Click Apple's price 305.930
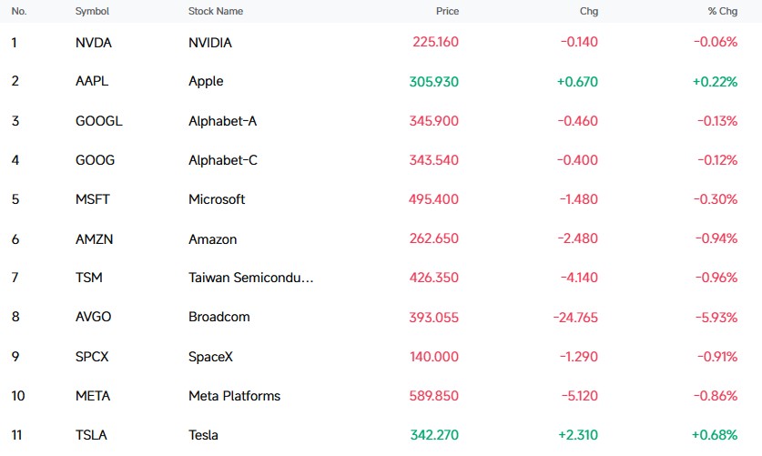Screen dimensions: 762x456 pos(433,82)
